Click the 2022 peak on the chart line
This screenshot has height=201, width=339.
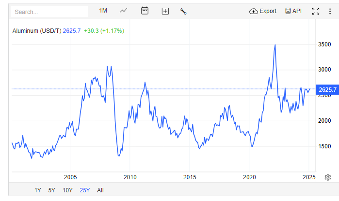[275, 45]
